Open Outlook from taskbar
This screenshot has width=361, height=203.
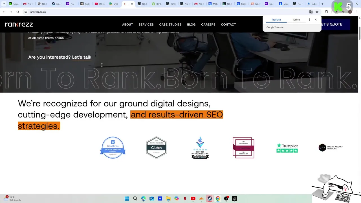(x=152, y=198)
